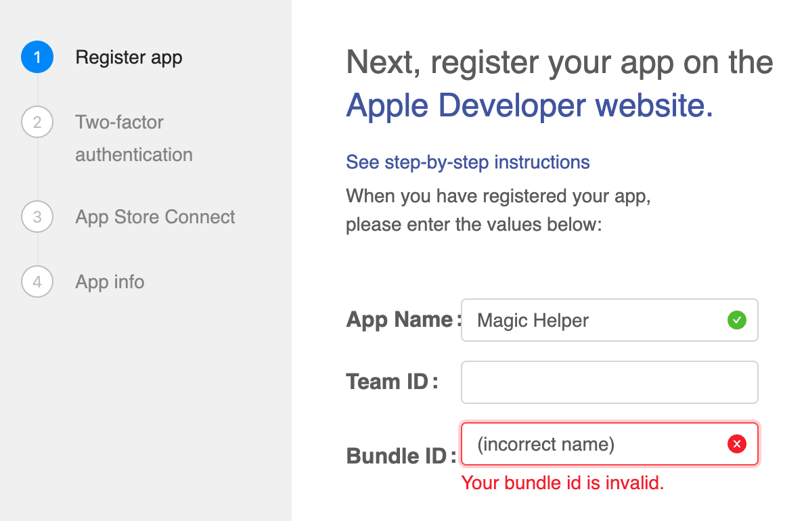Go to App info step label
804x521 pixels.
coord(110,282)
